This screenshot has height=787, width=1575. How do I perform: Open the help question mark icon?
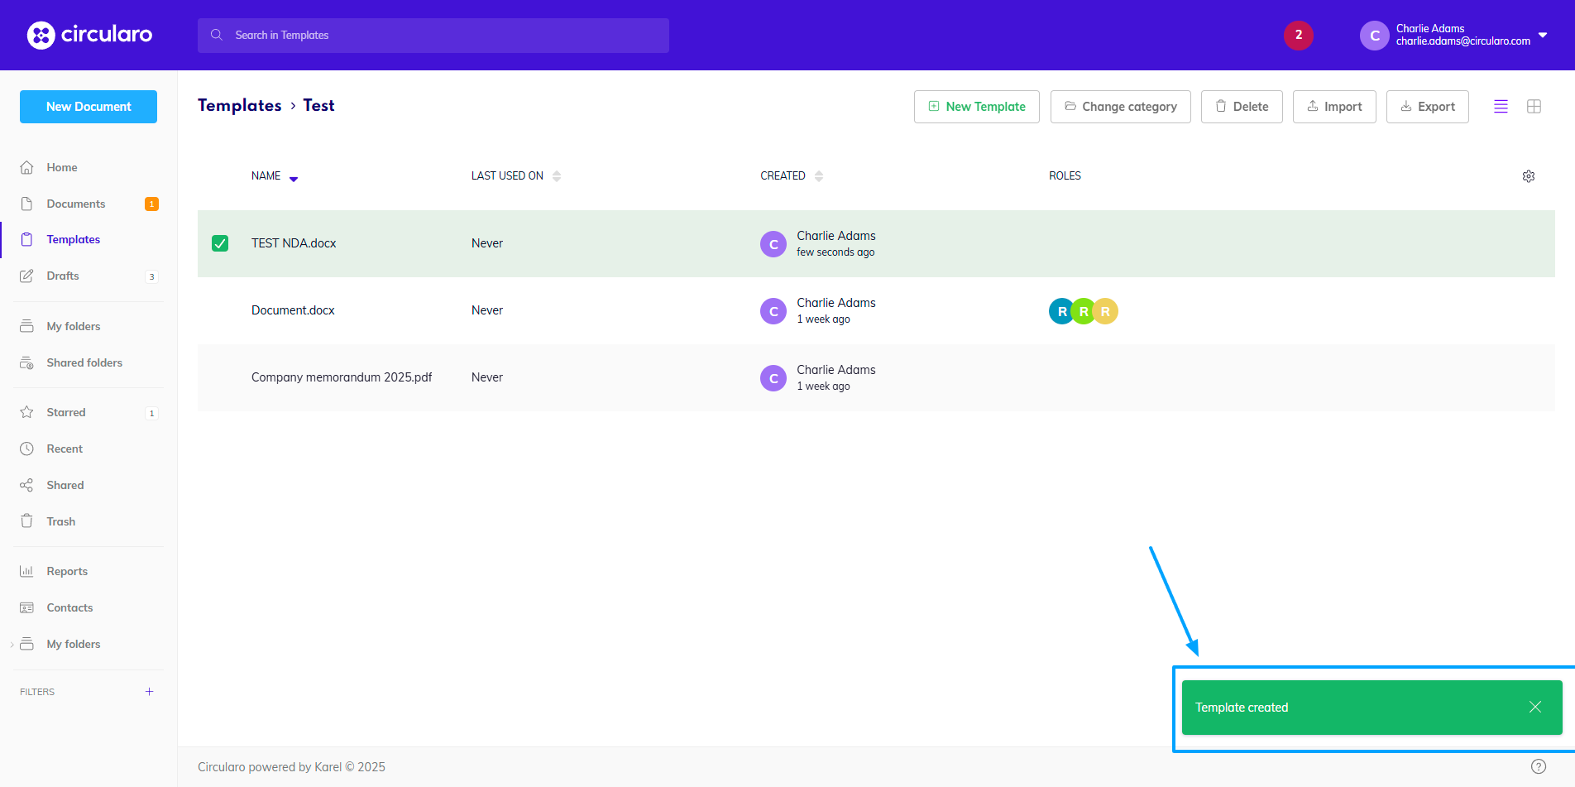tap(1538, 766)
